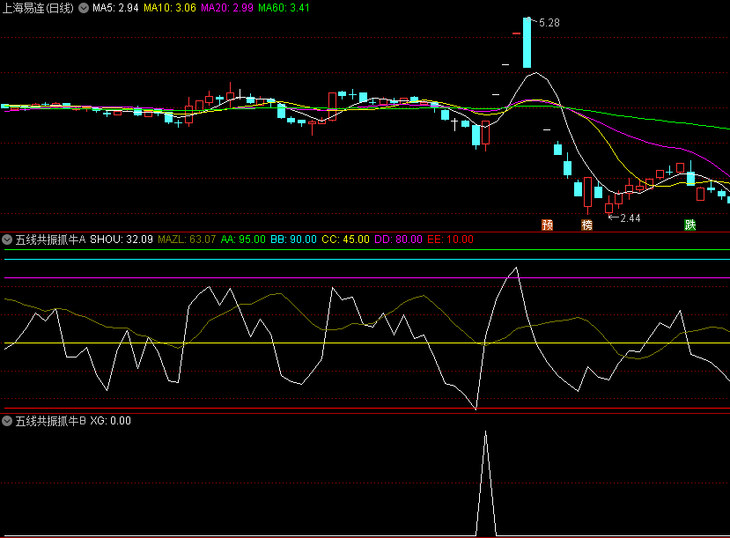Image resolution: width=730 pixels, height=538 pixels.
Task: Select the magenta MA20 value label
Action: click(226, 8)
